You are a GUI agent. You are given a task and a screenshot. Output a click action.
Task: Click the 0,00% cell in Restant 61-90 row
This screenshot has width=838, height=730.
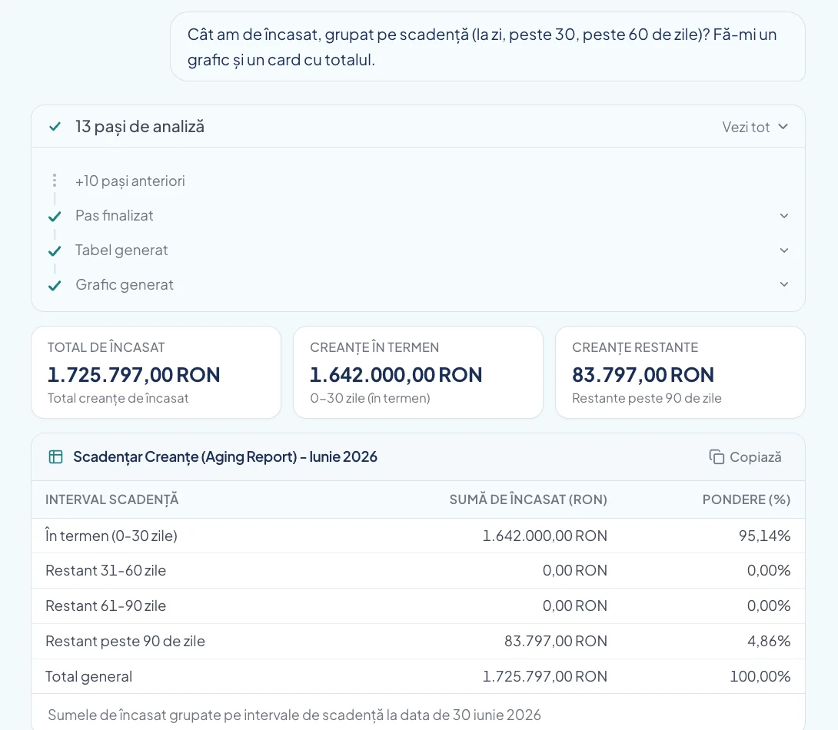pos(769,606)
